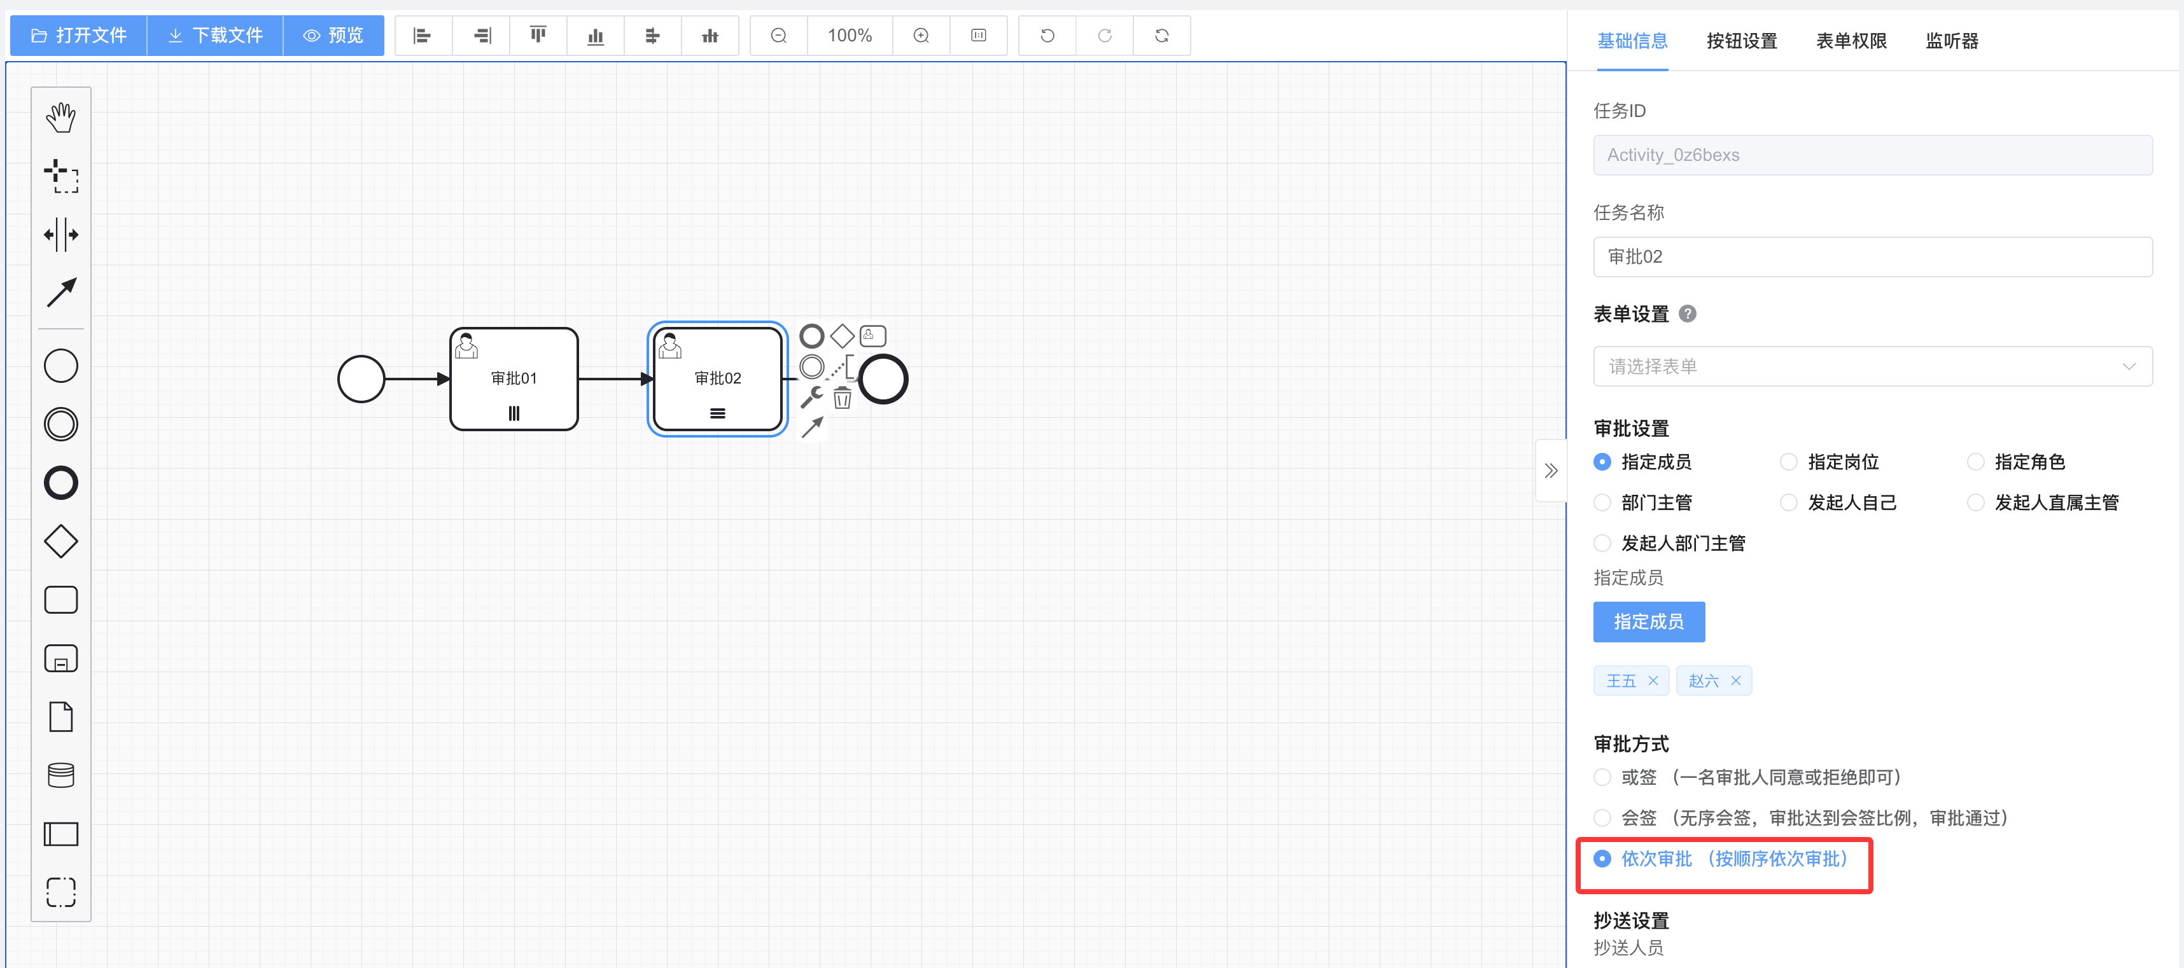Click the 任务名称 input field
The width and height of the screenshot is (2184, 968).
coord(1872,257)
